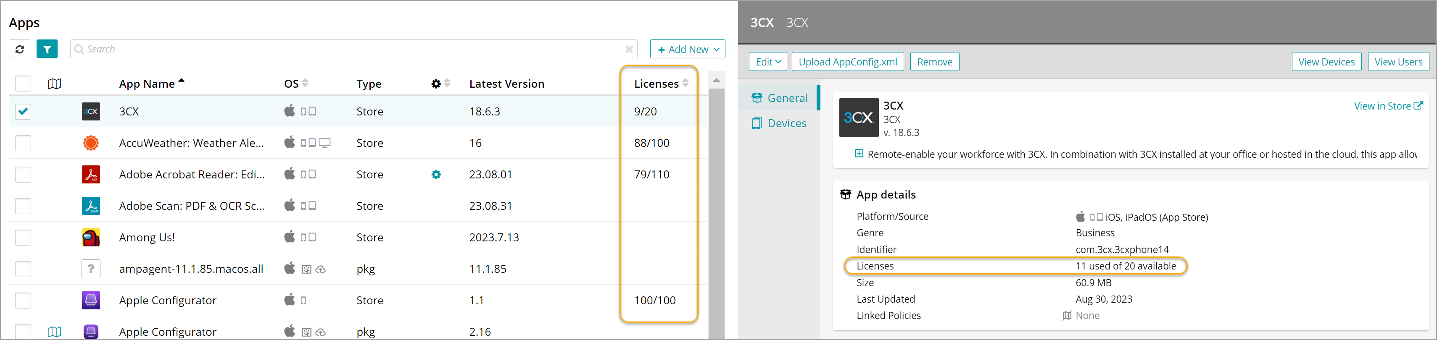
Task: Select the General tab
Action: pos(786,98)
